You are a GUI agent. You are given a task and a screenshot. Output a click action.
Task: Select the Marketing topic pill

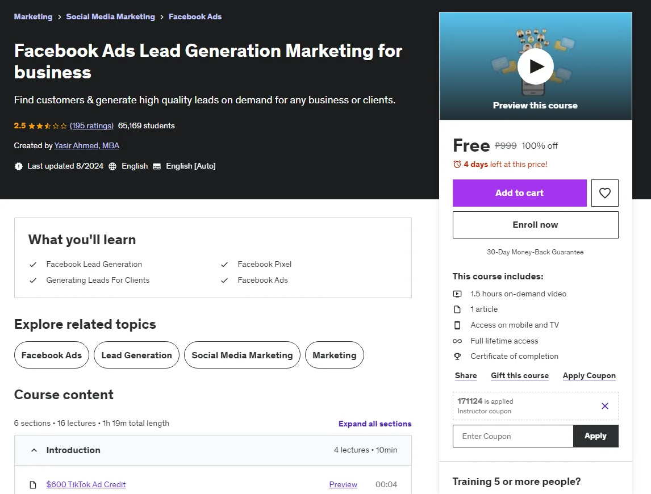pos(334,355)
